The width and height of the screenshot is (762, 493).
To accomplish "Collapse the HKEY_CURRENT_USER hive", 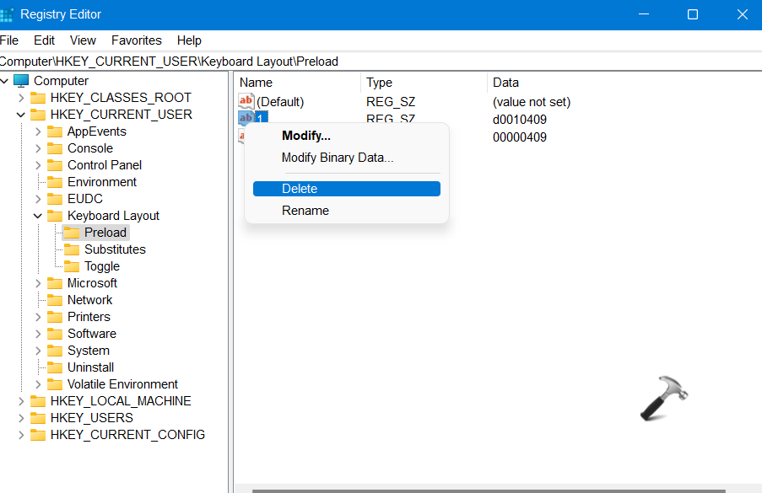I will point(21,115).
